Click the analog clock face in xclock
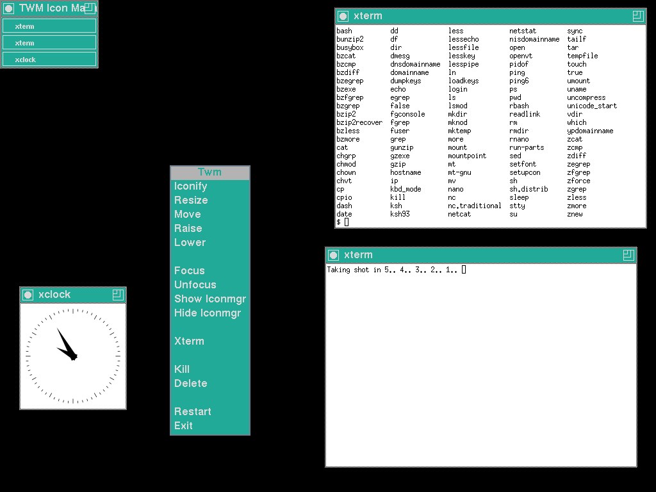The image size is (656, 492). click(x=73, y=356)
